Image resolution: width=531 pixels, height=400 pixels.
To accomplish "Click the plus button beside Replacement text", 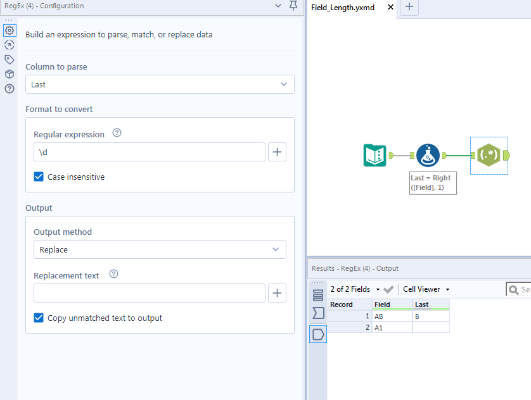I will 277,293.
